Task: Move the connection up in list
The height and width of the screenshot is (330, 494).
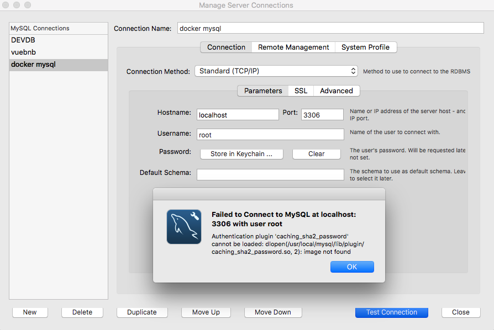Action: tap(206, 312)
